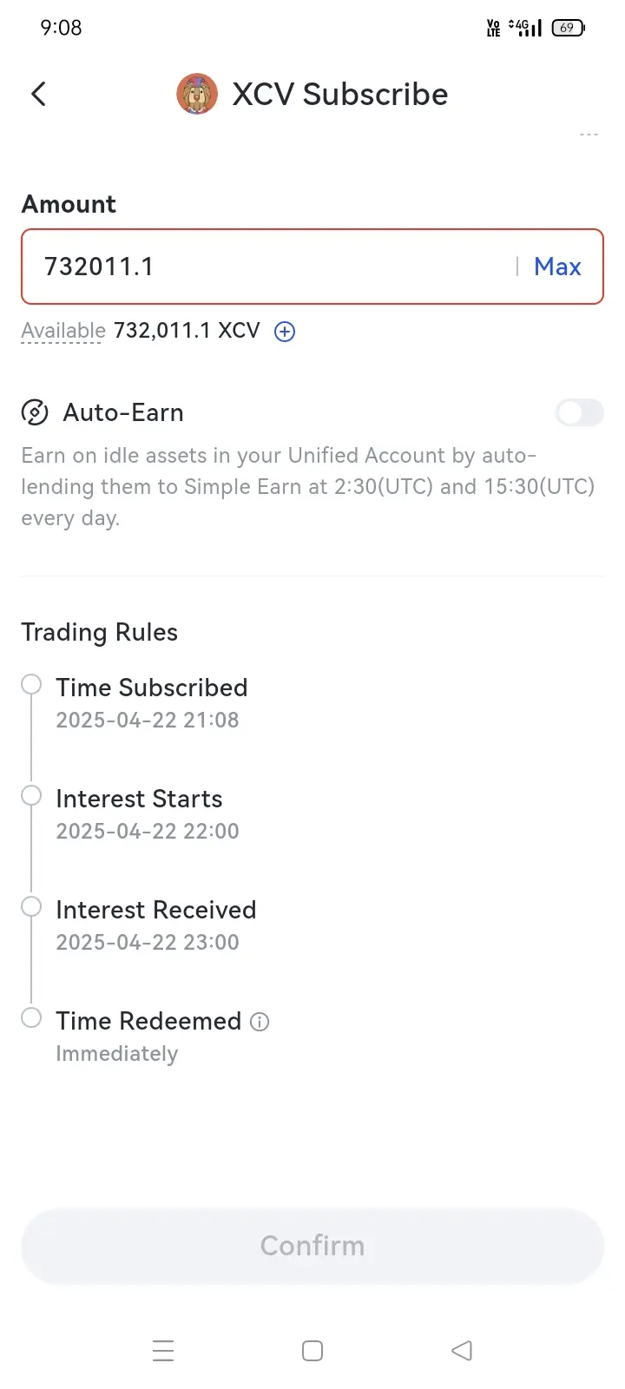Screen dimensions: 625x1389
Task: Select the Interest Starts timeline circle
Action: pyautogui.click(x=31, y=795)
